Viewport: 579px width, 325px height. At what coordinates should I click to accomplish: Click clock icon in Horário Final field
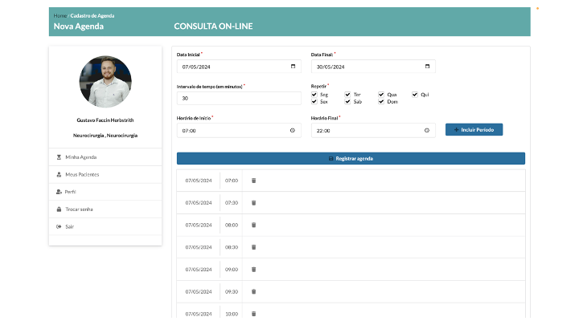pyautogui.click(x=427, y=130)
